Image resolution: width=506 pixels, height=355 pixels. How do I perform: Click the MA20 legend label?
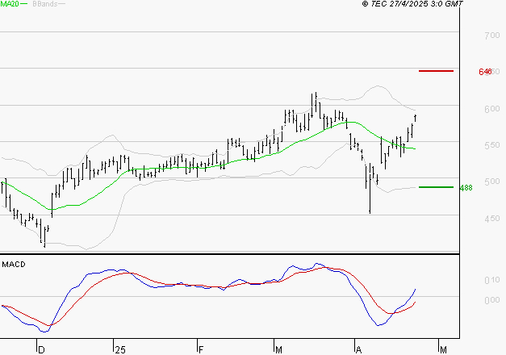coord(9,5)
